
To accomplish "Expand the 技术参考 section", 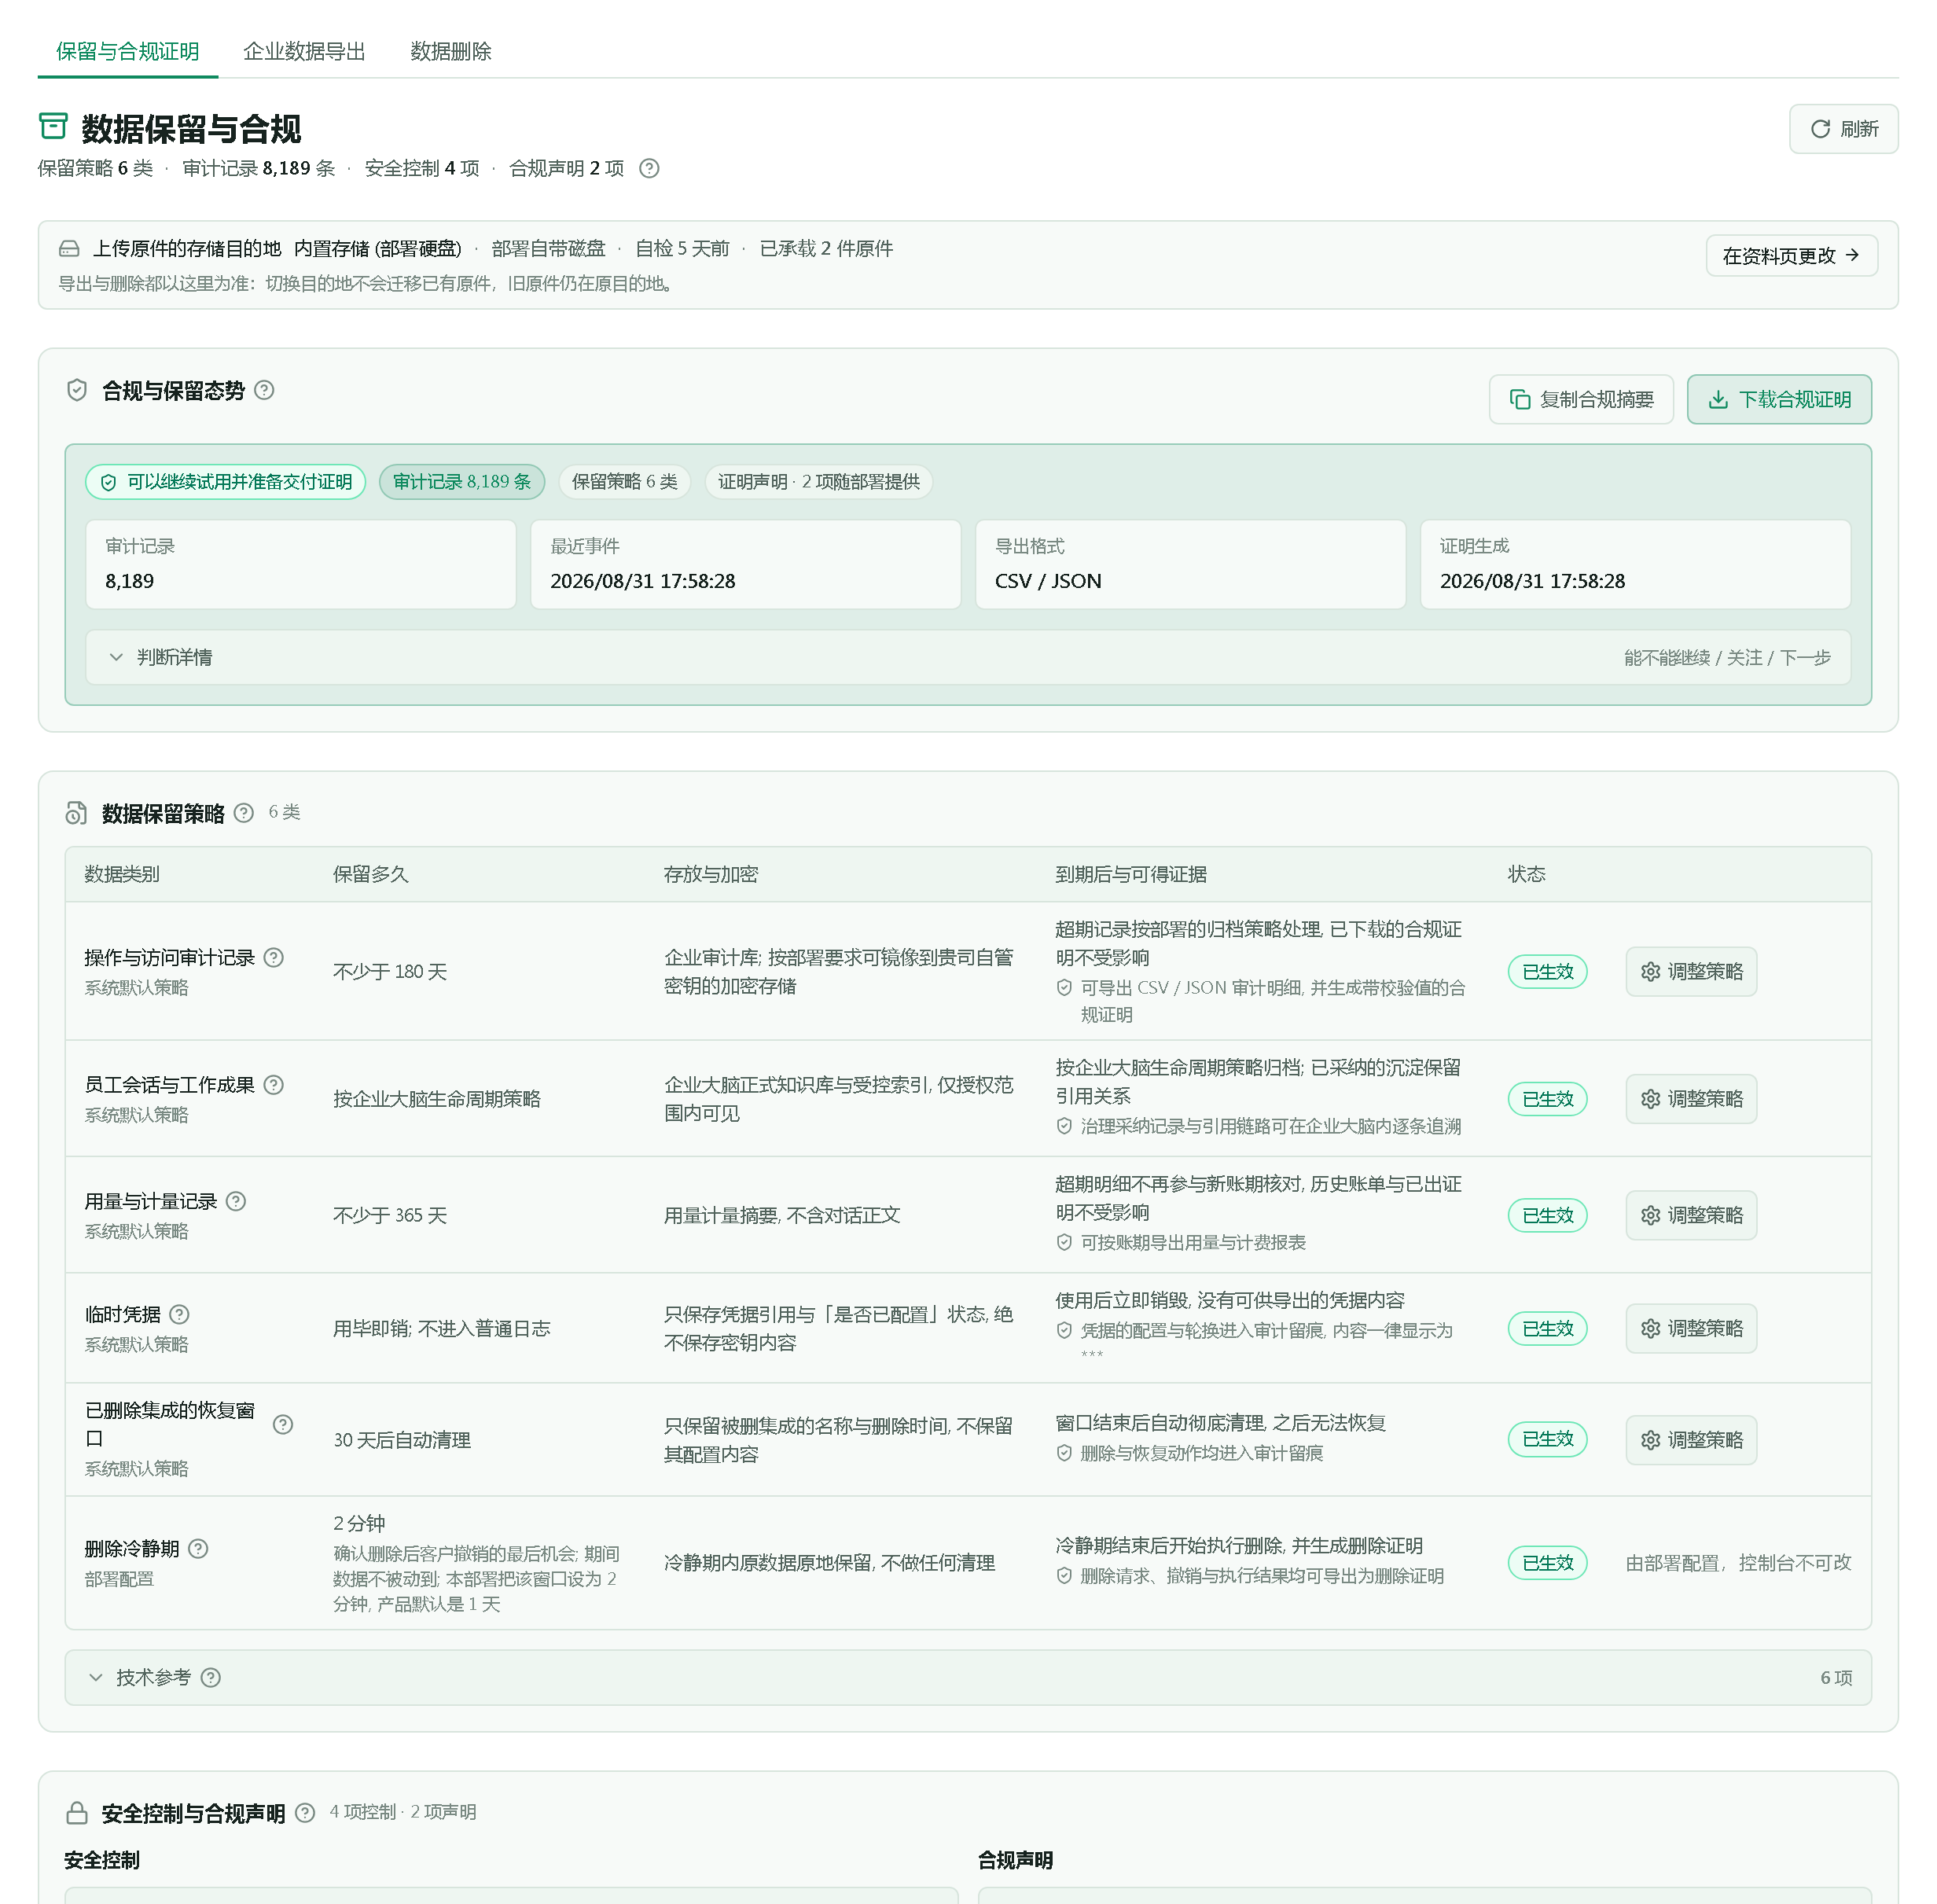I will pos(968,1677).
